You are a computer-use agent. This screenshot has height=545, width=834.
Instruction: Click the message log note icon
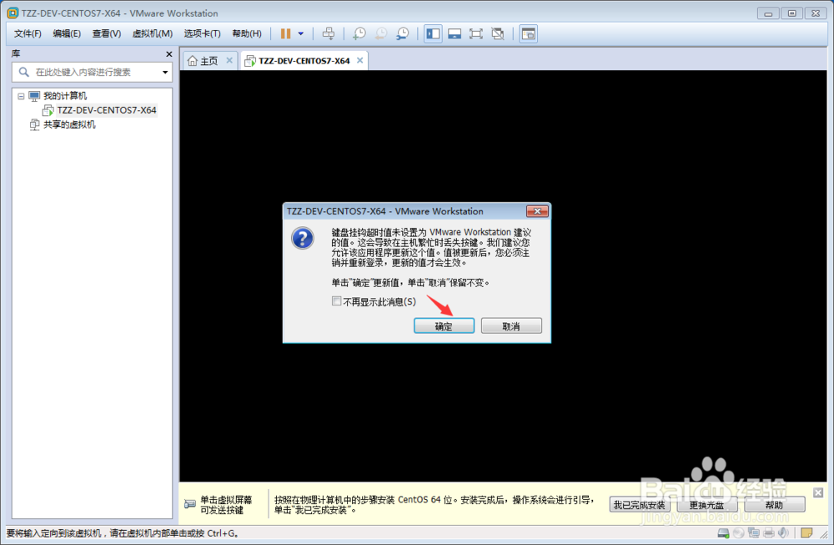pyautogui.click(x=806, y=532)
